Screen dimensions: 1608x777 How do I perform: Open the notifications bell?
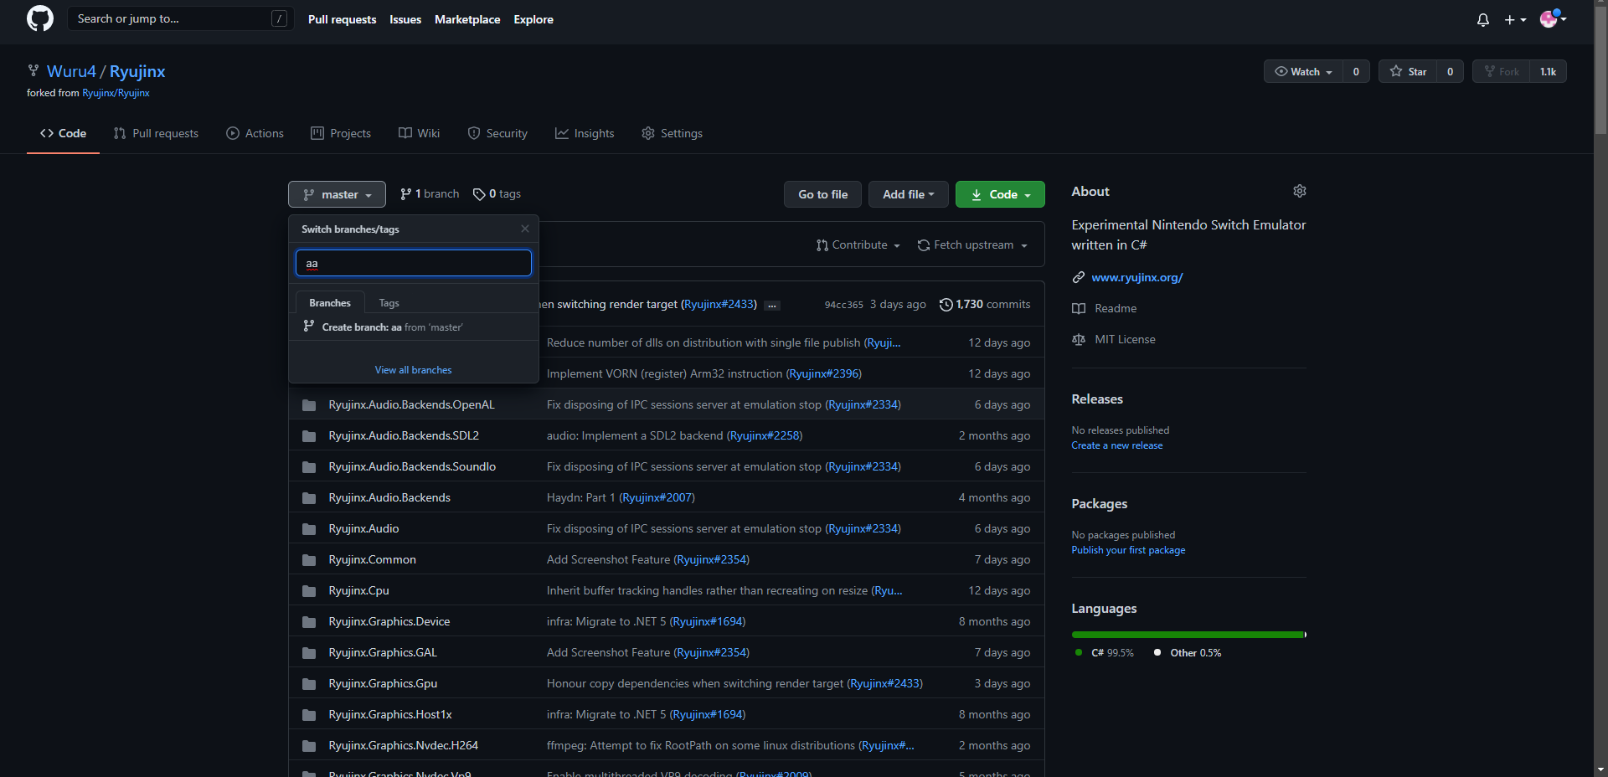(1482, 19)
